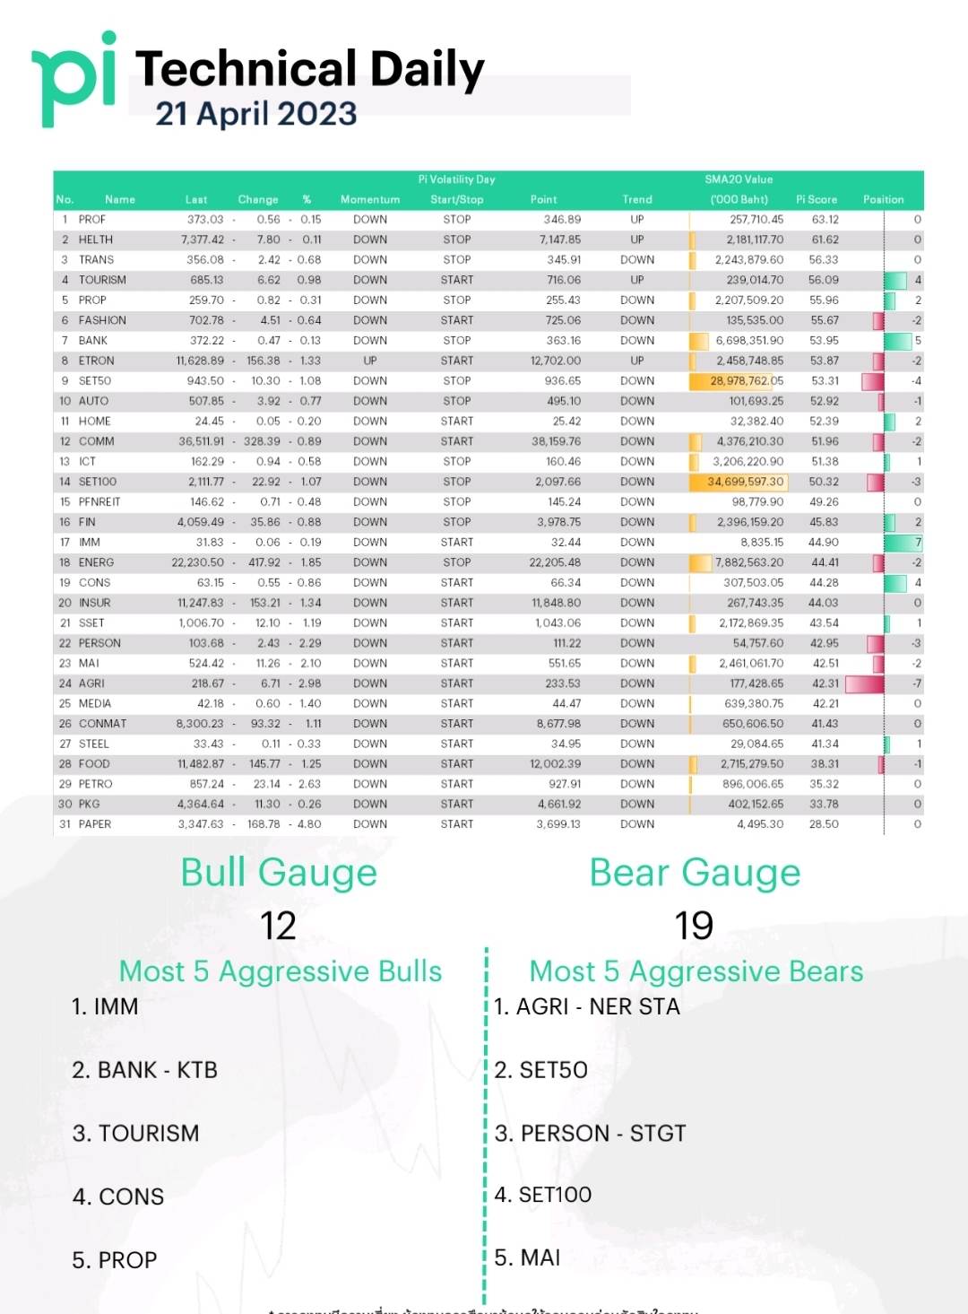This screenshot has height=1314, width=968.
Task: Select the 21 April 2023 date
Action: point(256,114)
